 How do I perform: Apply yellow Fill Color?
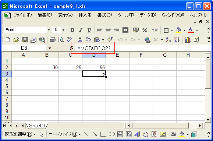coord(178,30)
